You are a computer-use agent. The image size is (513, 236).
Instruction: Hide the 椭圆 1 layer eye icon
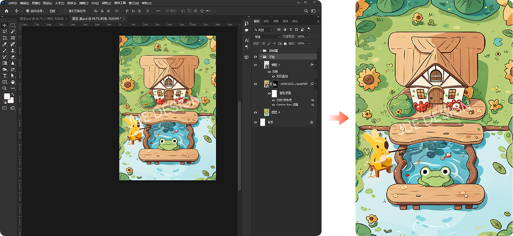click(x=255, y=65)
